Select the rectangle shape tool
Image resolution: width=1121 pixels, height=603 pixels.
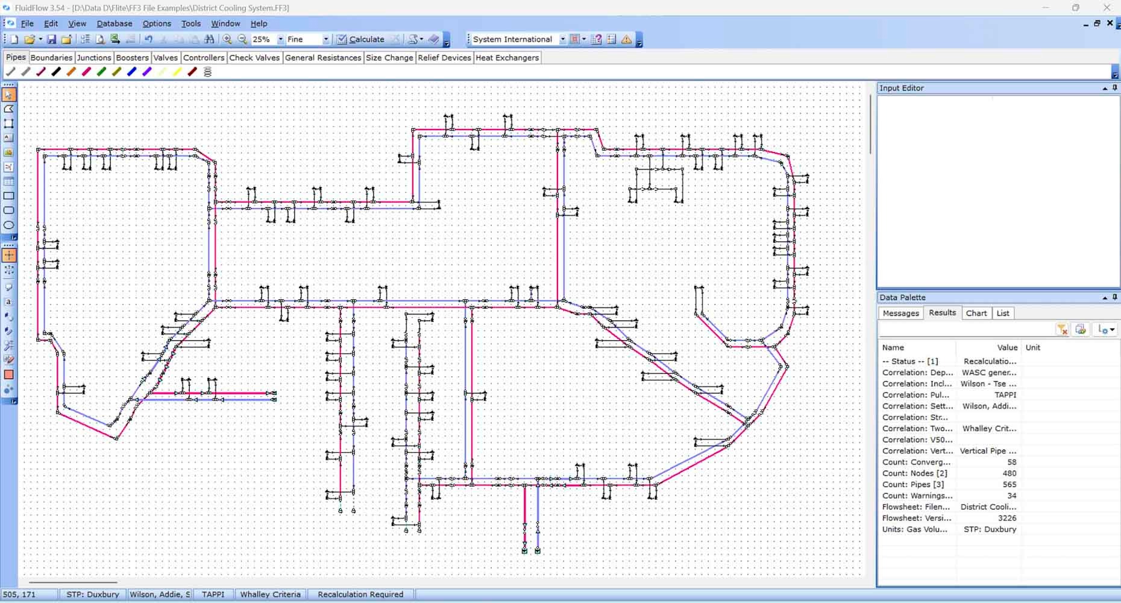(x=8, y=196)
